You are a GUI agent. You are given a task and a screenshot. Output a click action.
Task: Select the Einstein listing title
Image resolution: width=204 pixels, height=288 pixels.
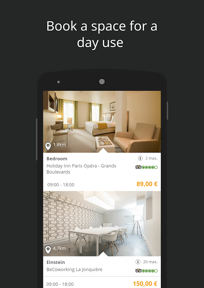click(x=56, y=262)
